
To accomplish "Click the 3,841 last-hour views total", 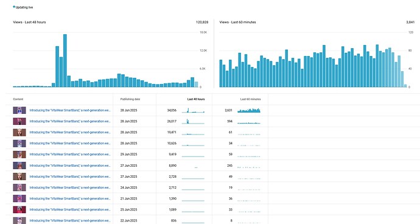I will pos(410,22).
